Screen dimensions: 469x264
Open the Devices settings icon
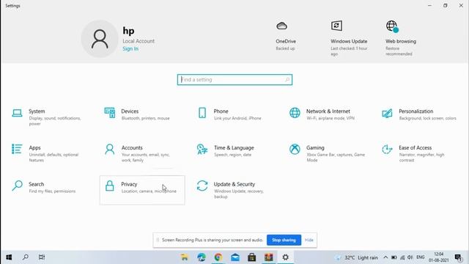110,113
